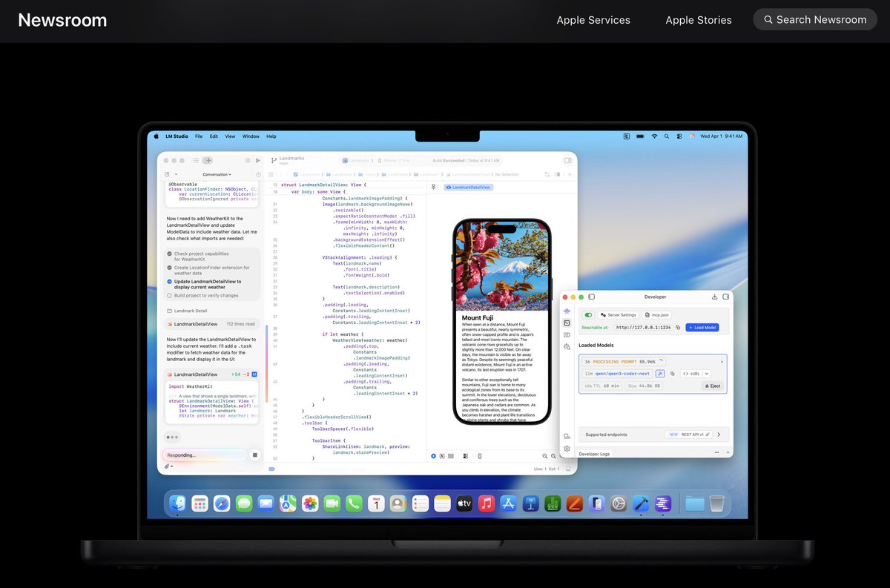
Task: Pin the preview with the pin icon
Action: tap(433, 188)
